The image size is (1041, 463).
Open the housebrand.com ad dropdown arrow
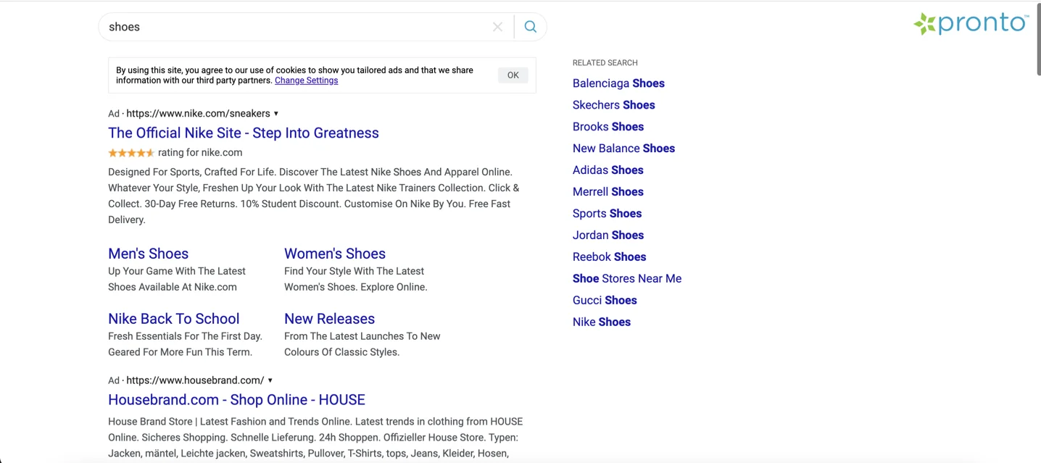click(x=270, y=380)
